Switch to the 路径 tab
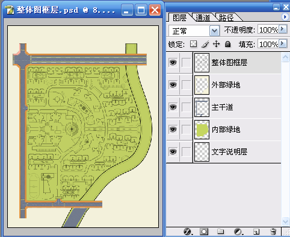The width and height of the screenshot is (290, 237). pos(226,17)
